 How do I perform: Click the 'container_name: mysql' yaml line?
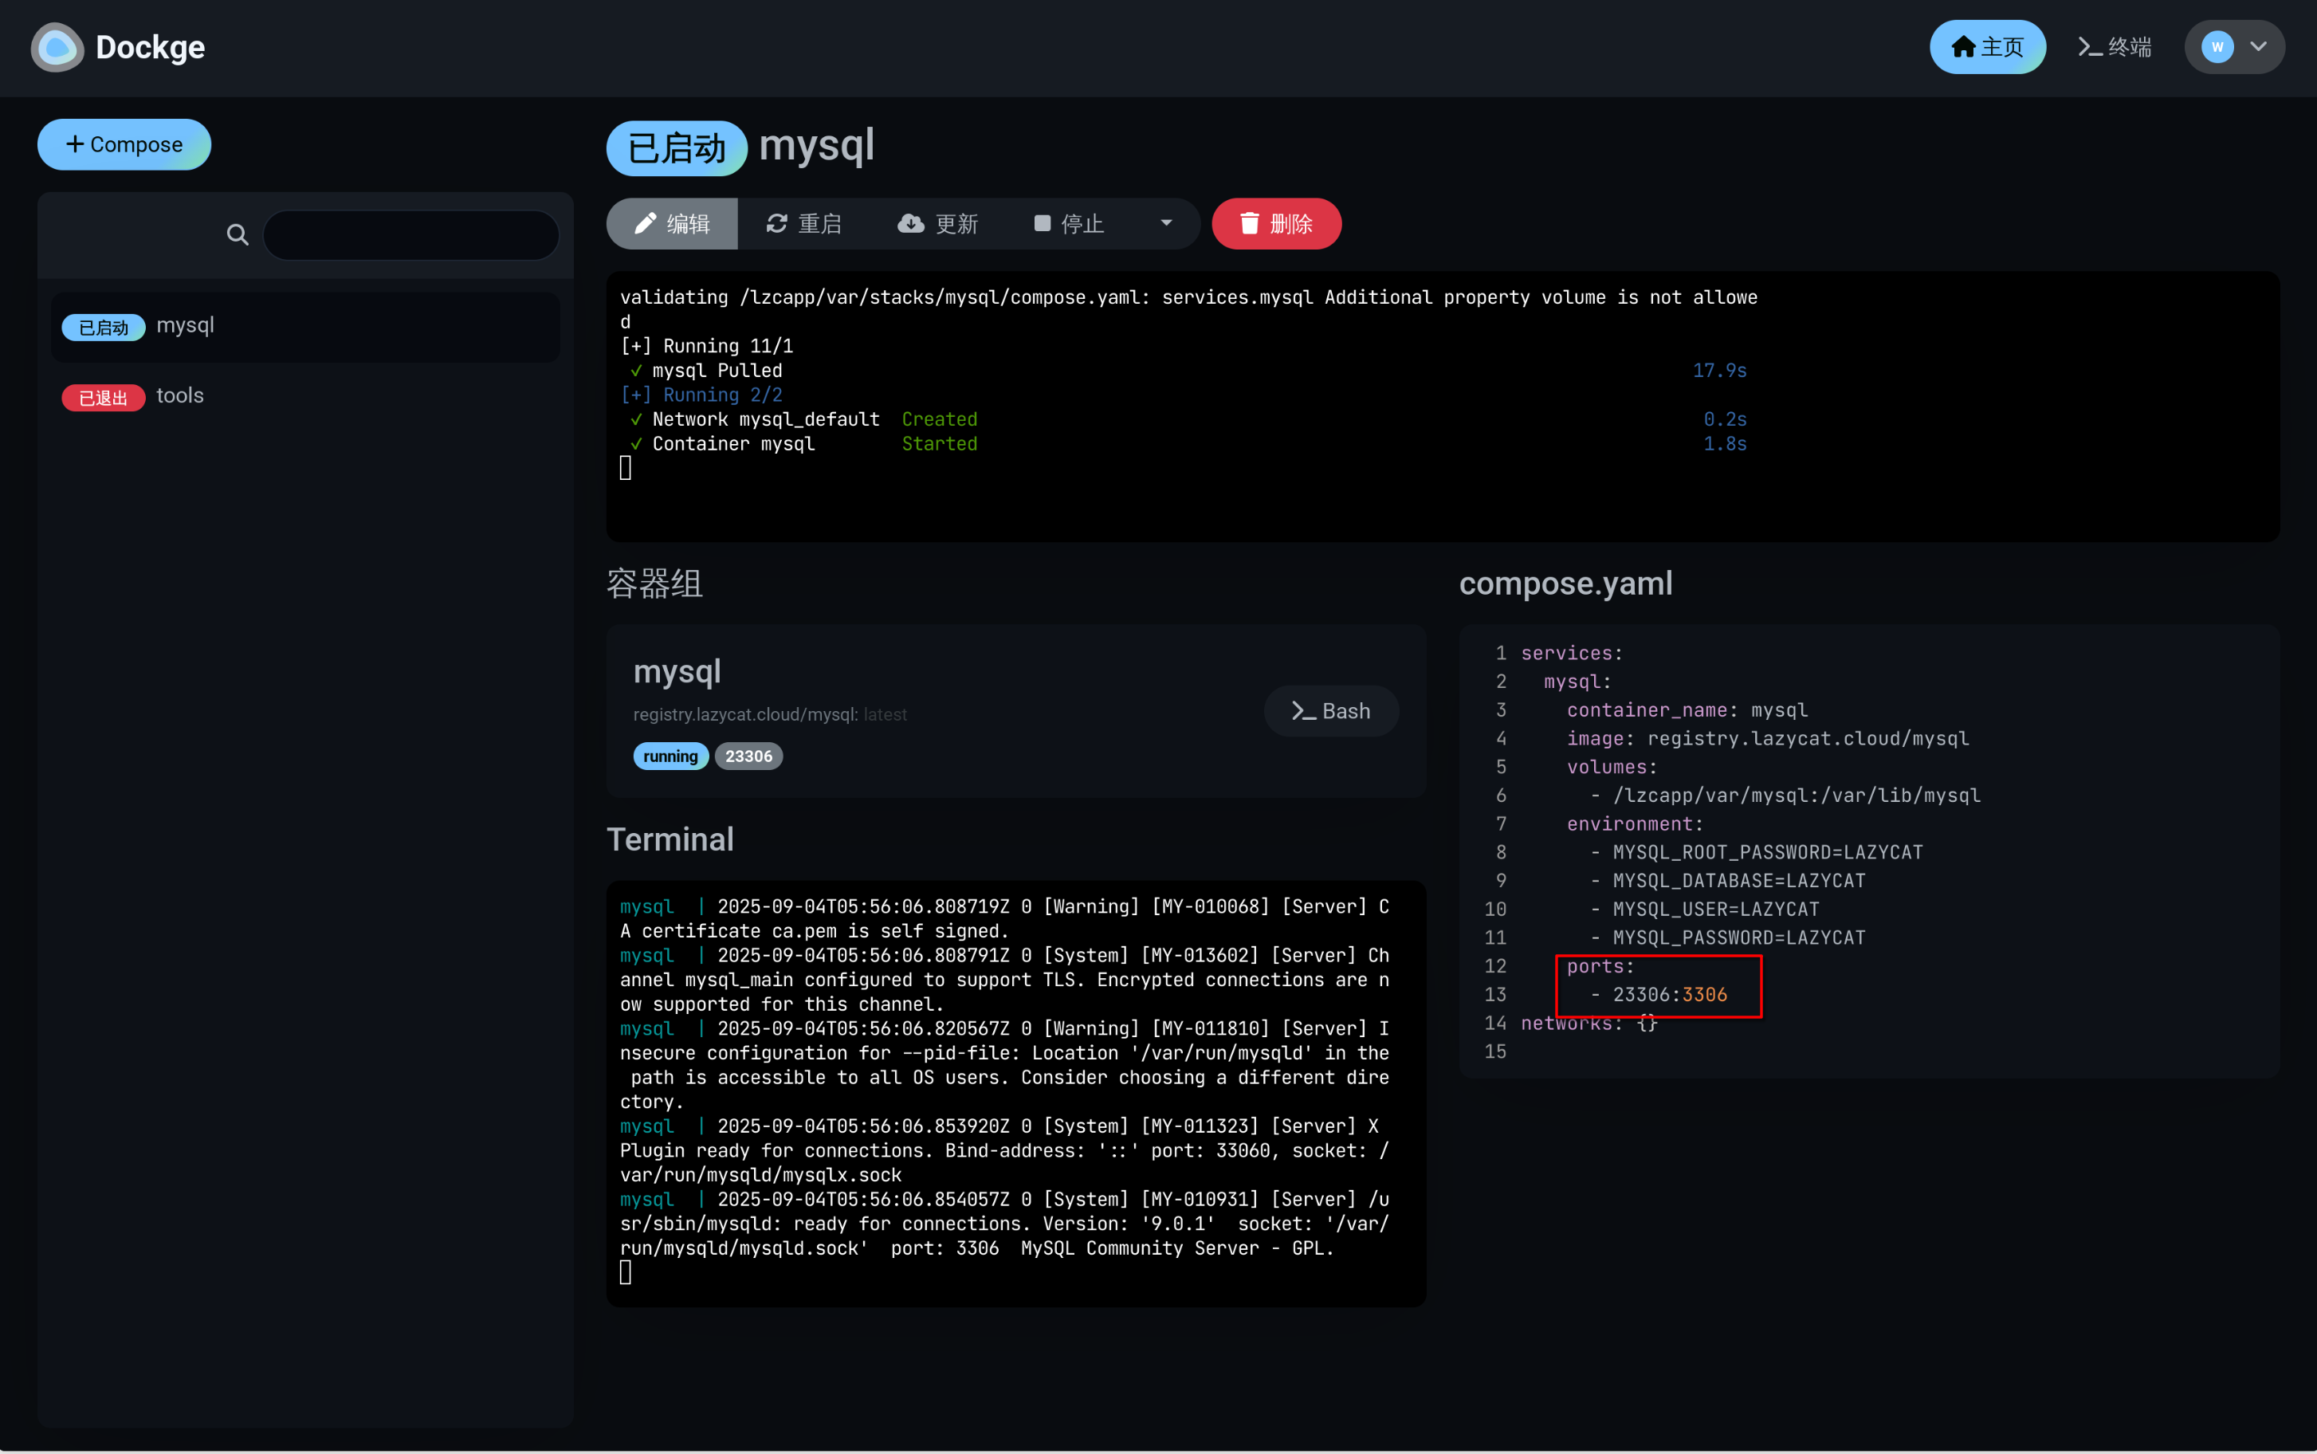click(x=1687, y=709)
